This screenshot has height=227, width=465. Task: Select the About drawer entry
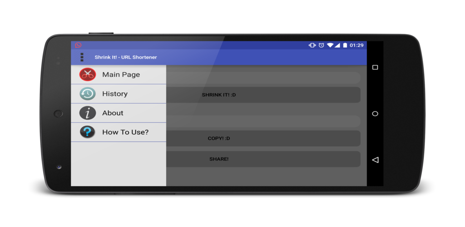(x=119, y=113)
